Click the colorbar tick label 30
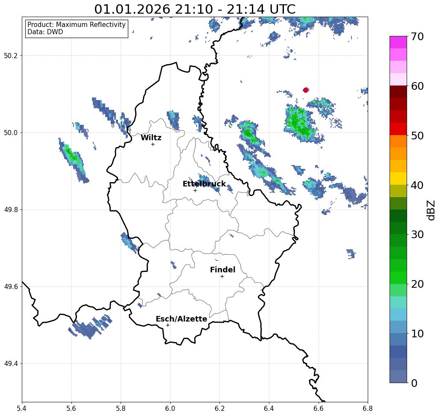This screenshot has width=440, height=416. 417,234
